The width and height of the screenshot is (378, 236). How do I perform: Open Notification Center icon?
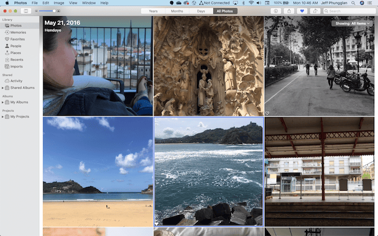point(369,3)
